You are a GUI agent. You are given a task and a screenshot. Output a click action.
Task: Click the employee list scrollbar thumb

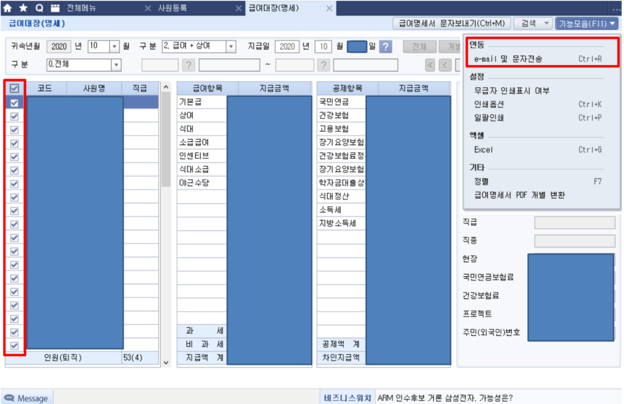(x=166, y=139)
